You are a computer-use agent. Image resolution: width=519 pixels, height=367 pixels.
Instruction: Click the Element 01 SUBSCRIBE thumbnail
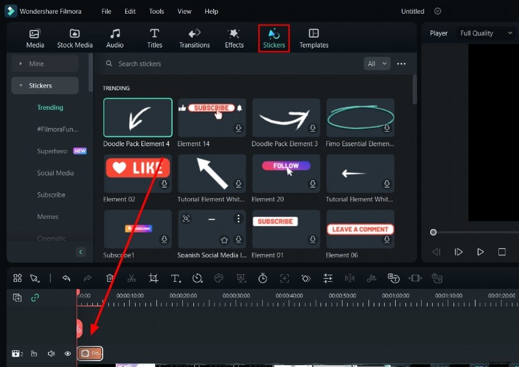tap(286, 229)
